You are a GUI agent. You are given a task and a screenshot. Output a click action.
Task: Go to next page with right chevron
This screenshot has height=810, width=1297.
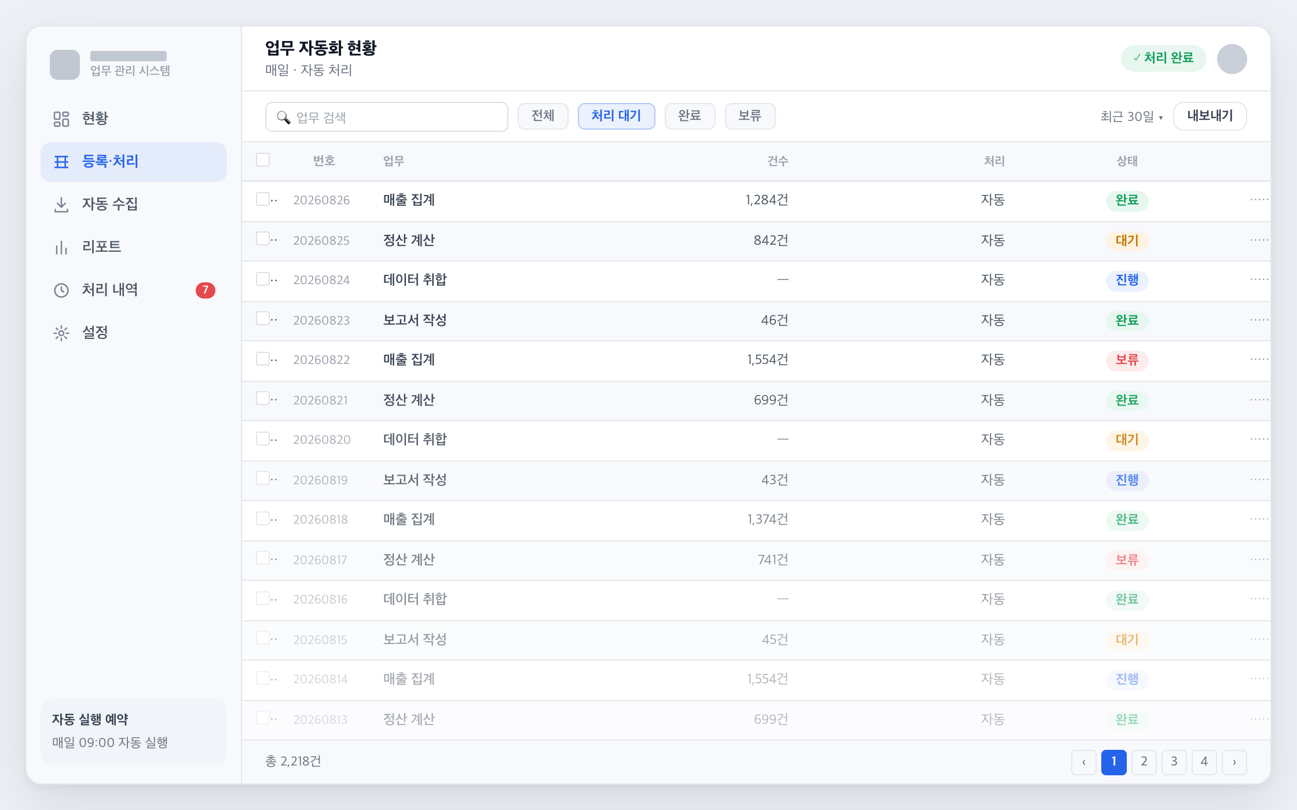pyautogui.click(x=1234, y=762)
